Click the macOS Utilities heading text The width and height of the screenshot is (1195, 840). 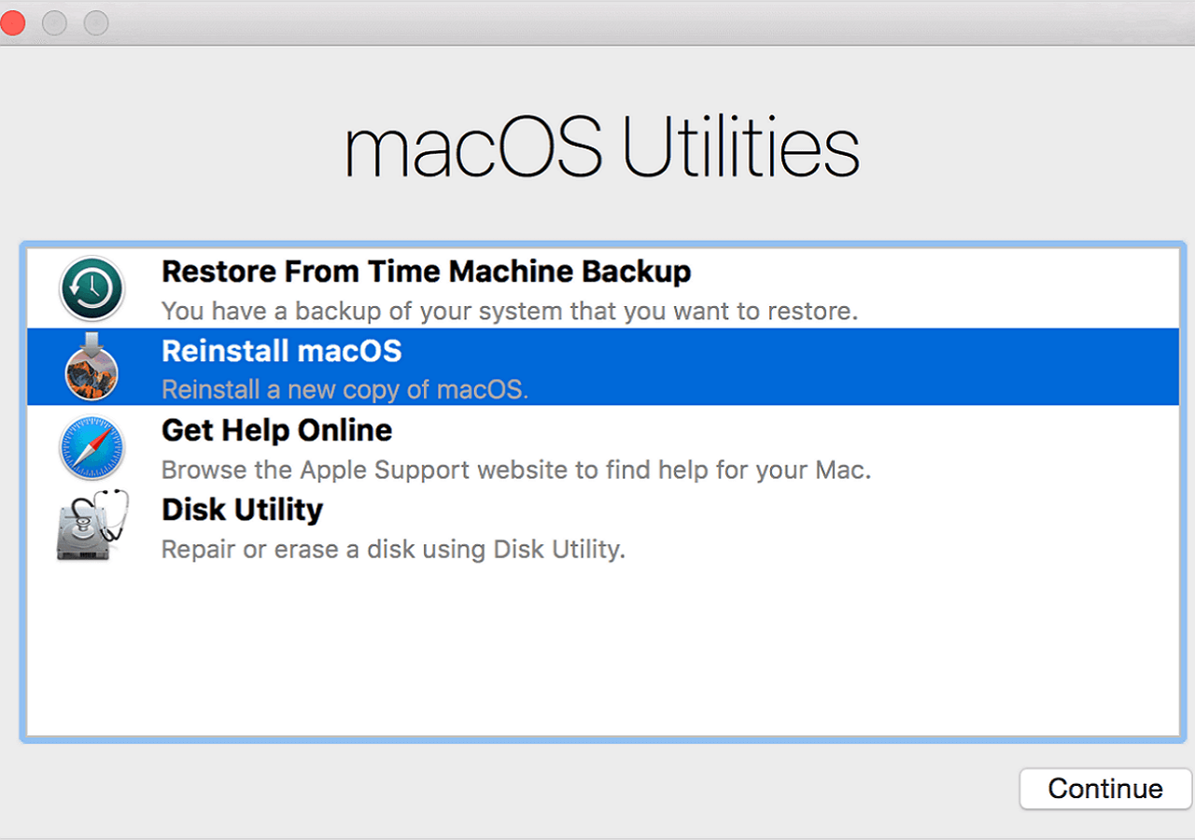click(x=602, y=149)
